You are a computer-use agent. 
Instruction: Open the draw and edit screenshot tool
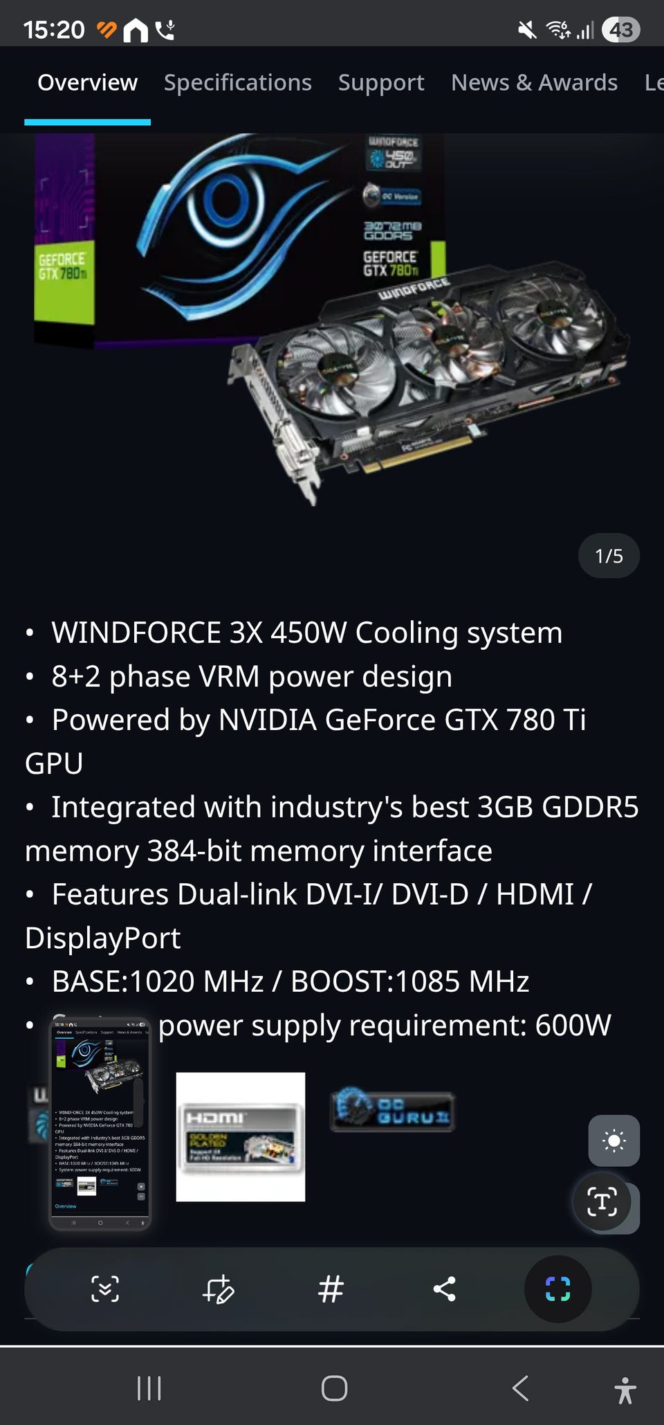click(218, 1289)
